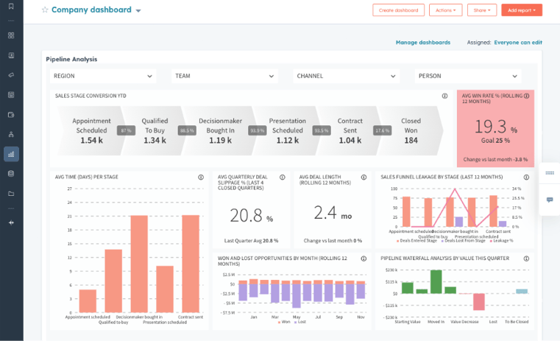Image resolution: width=560 pixels, height=341 pixels.
Task: Open the Manage dashboards link
Action: (423, 43)
